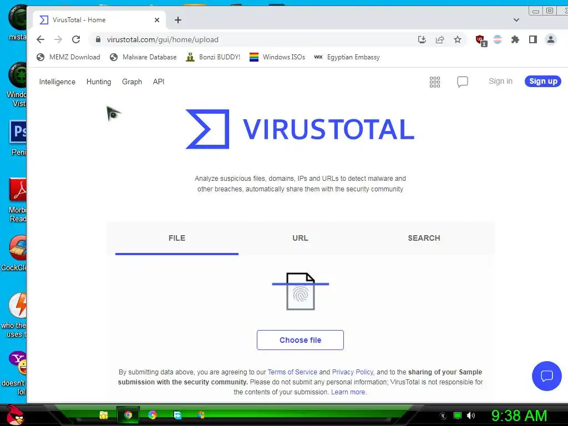Open the Windows ISOs bookmark
Viewport: 568px width, 426px height.
pyautogui.click(x=277, y=57)
